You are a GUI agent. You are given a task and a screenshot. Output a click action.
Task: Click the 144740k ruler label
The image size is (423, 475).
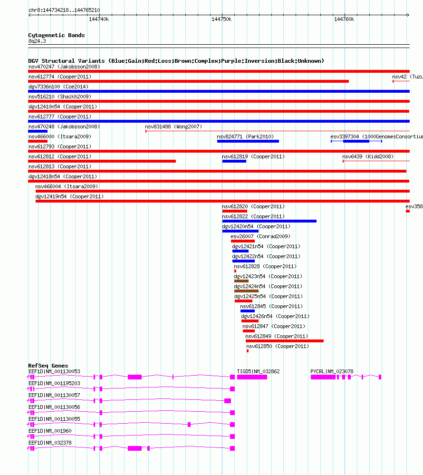[99, 19]
